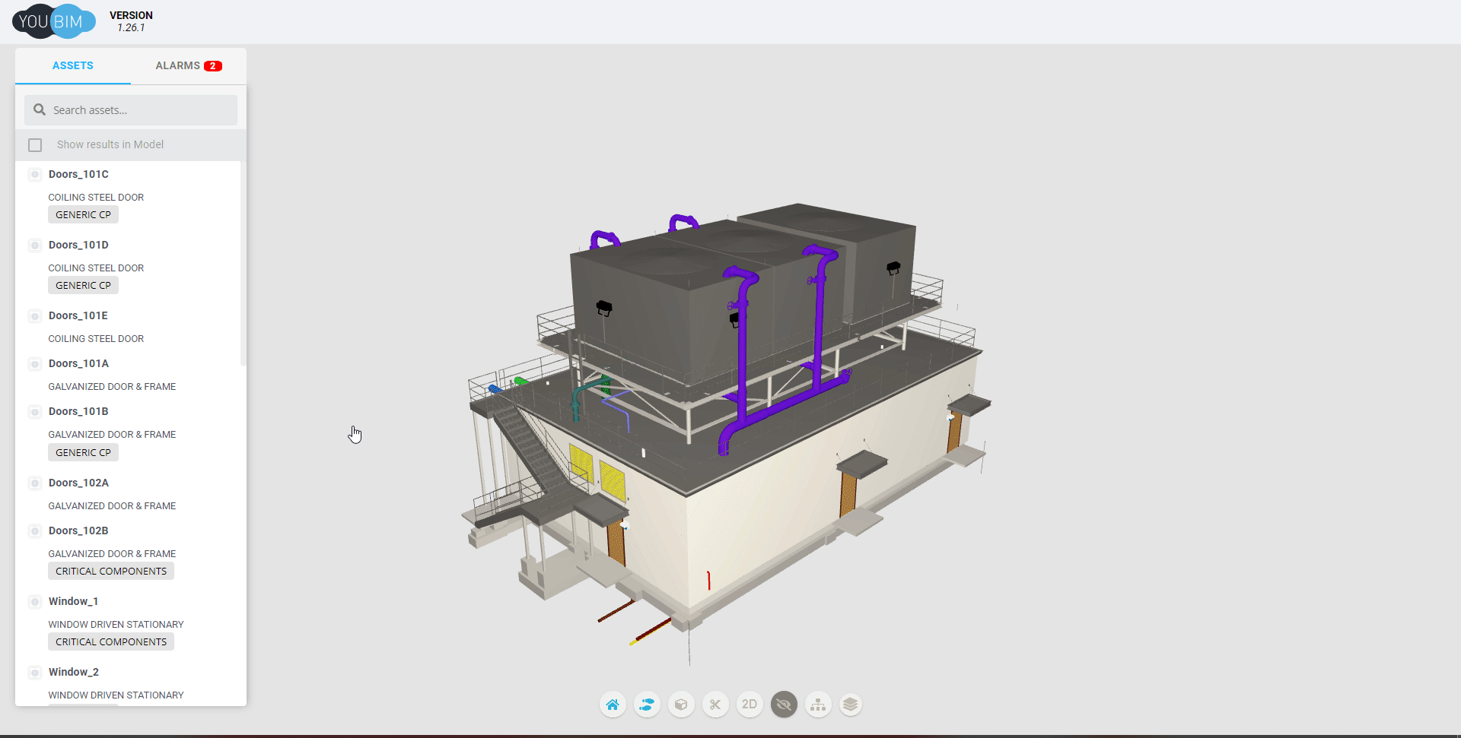Open the hierarchy tree icon
Viewport: 1461px width, 738px height.
818,705
